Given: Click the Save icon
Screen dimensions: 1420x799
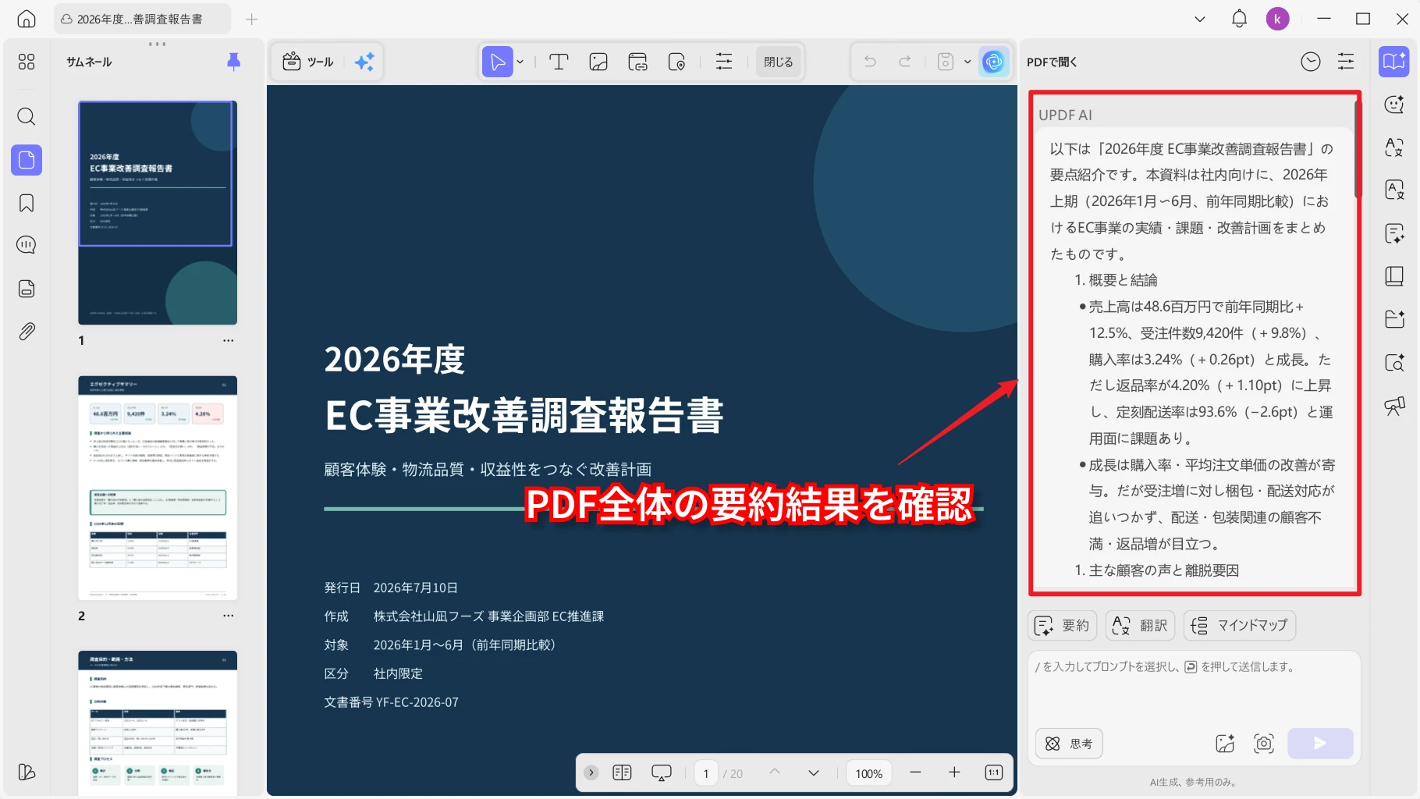Looking at the screenshot, I should tap(946, 62).
